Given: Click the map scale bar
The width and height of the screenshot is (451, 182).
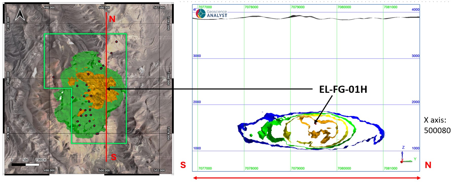Looking at the screenshot, I should pos(25,165).
